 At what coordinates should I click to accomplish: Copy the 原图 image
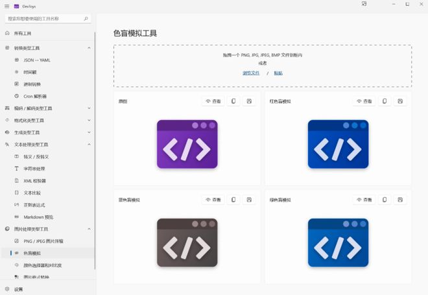pos(233,101)
